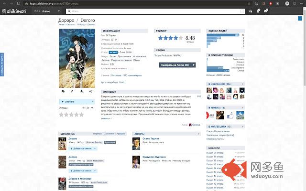
Task: Switch to the Франшиза tab in Связанное
Action: (123, 134)
